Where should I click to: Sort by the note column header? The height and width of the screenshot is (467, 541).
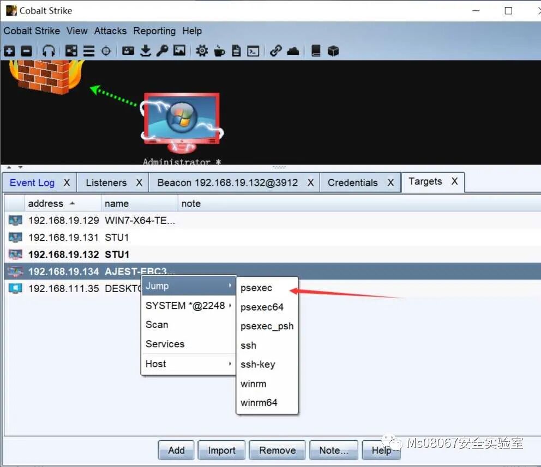[x=359, y=203]
